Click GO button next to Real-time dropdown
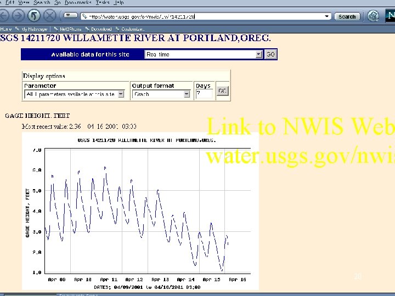395x296 pixels. [x=270, y=54]
